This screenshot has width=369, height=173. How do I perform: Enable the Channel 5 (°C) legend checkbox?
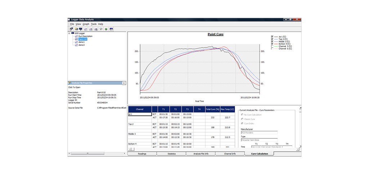(x=272, y=46)
